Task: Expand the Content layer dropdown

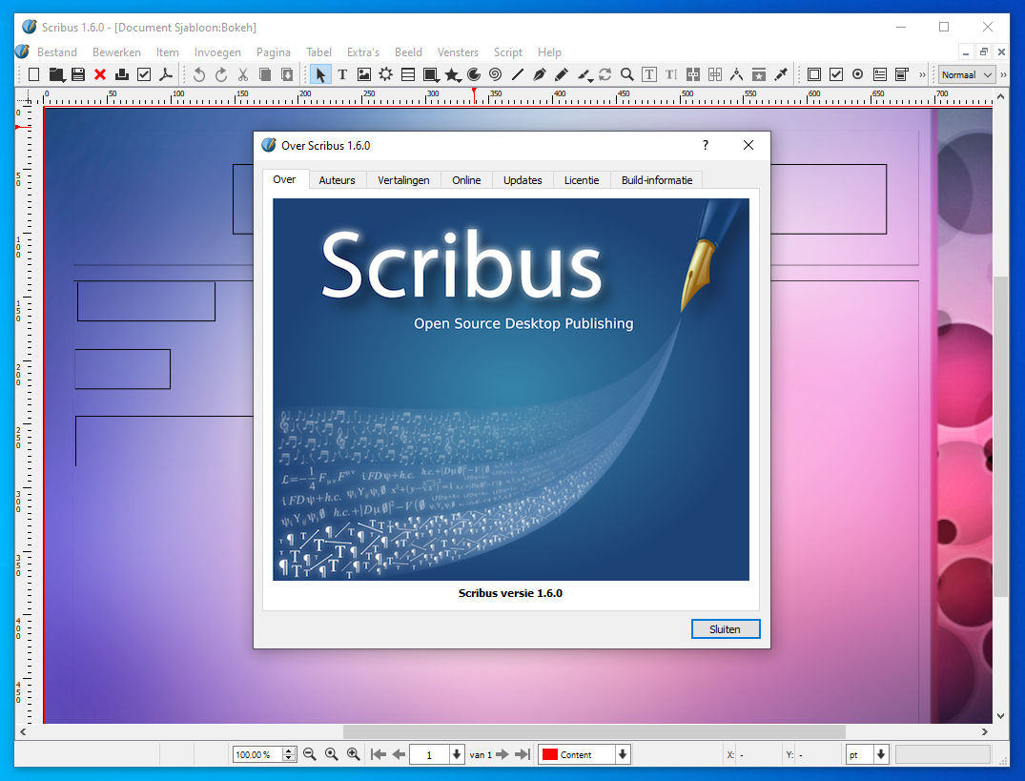Action: (x=623, y=754)
